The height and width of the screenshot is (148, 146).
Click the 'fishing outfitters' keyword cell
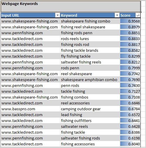pos(90,121)
